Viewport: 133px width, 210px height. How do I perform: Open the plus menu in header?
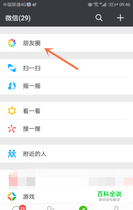tap(120, 18)
